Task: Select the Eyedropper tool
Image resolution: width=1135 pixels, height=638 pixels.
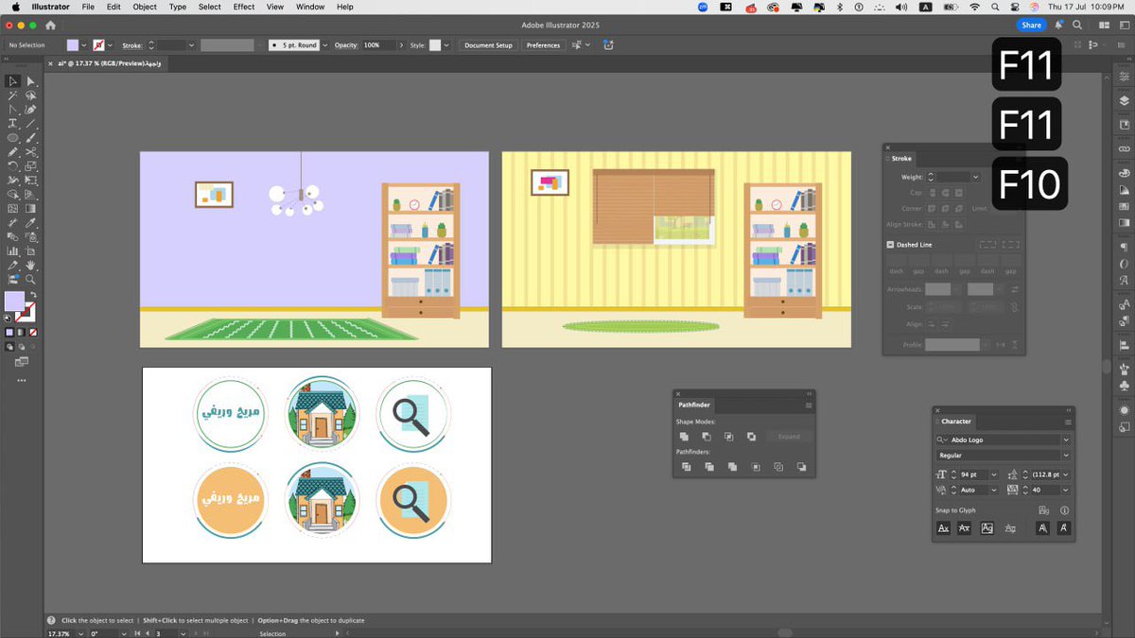Action: tap(30, 223)
